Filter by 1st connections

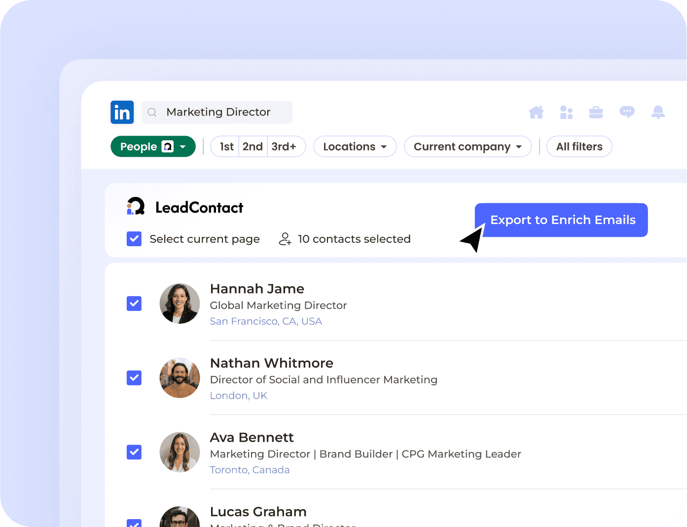click(x=226, y=147)
